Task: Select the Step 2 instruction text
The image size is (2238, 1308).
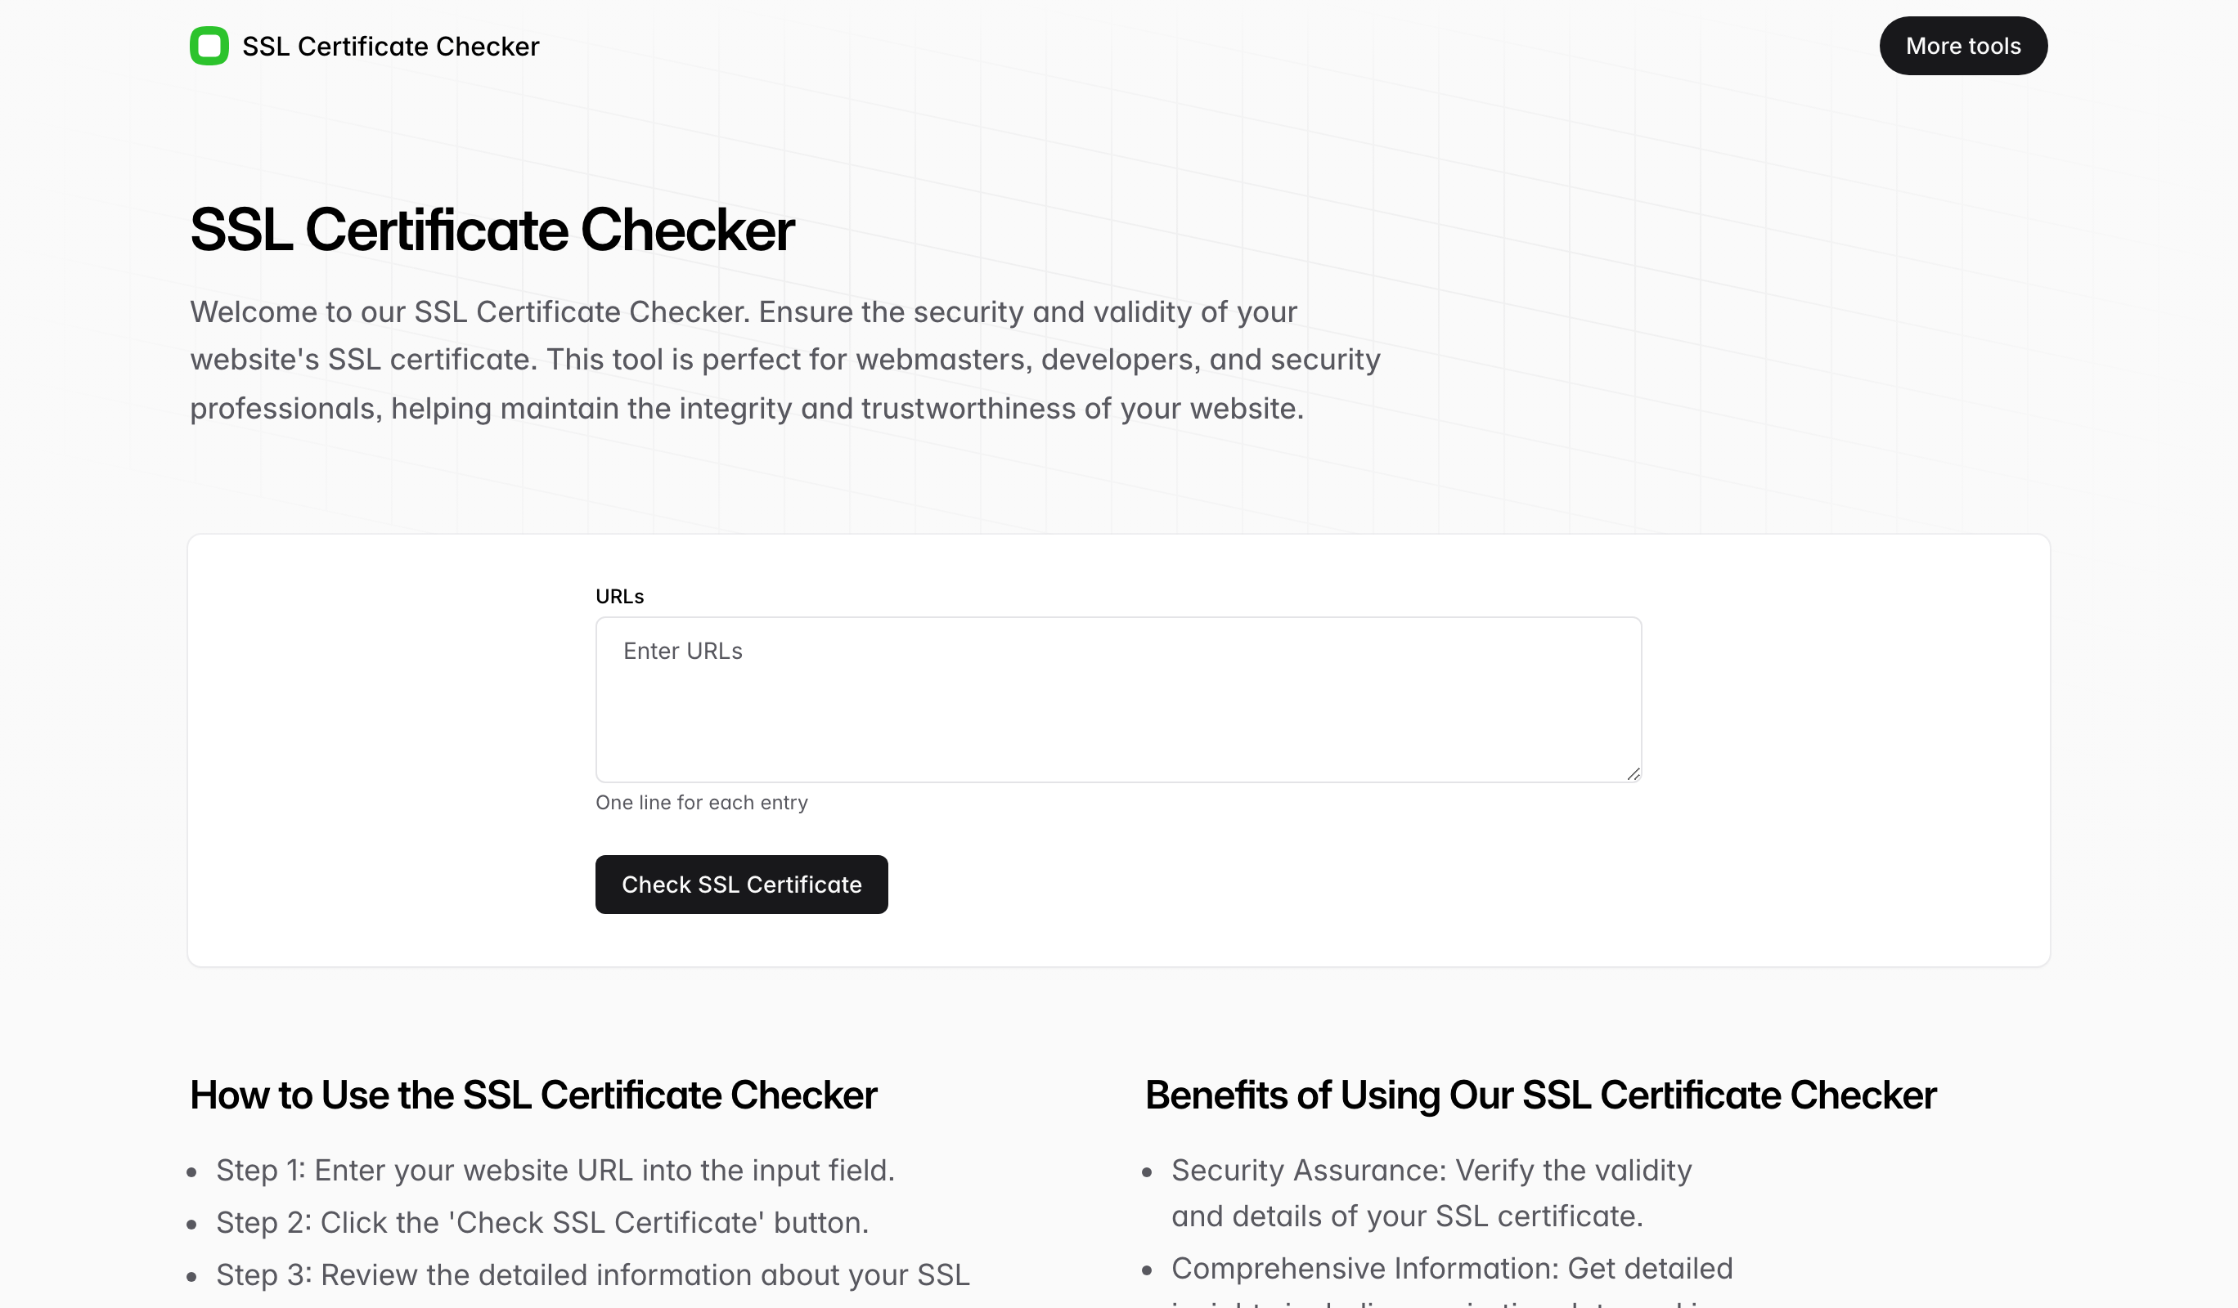Action: [542, 1223]
